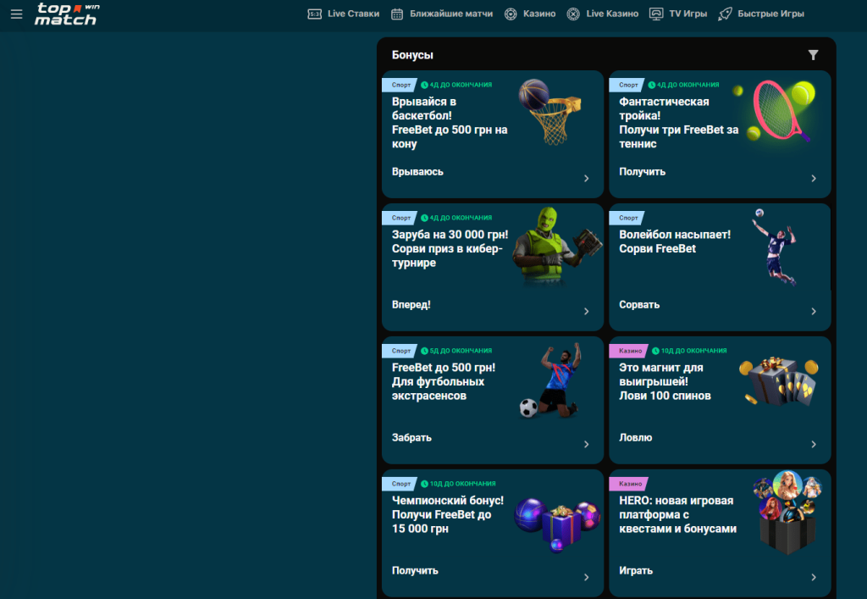Open the bonuses filter icon

pyautogui.click(x=813, y=55)
